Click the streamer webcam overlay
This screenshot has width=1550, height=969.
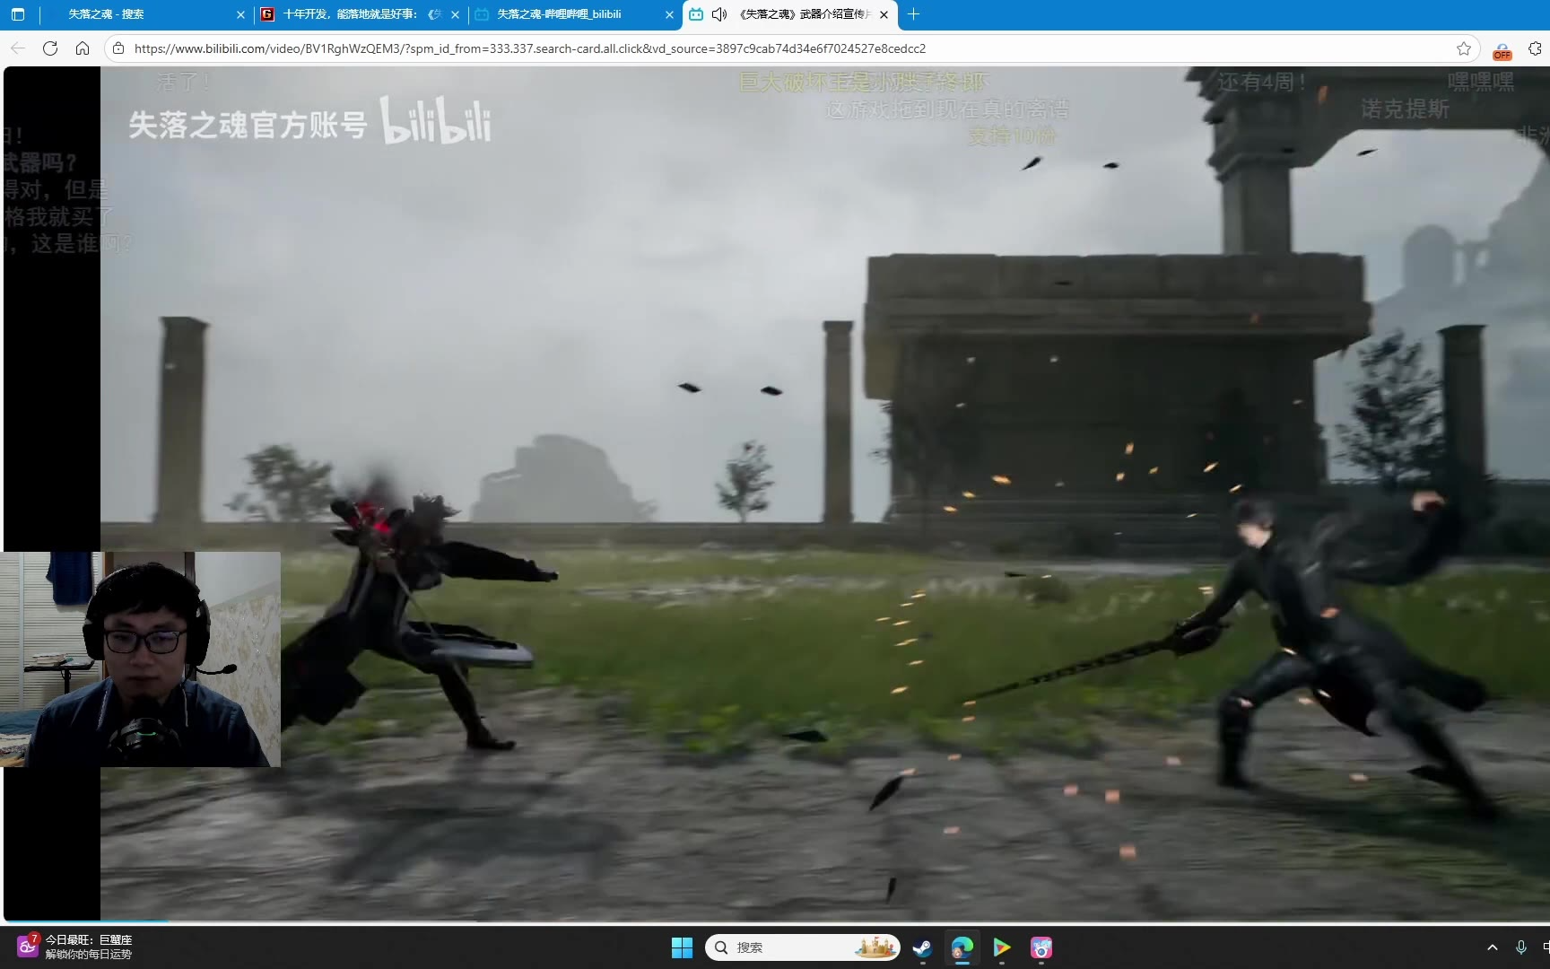pos(140,659)
